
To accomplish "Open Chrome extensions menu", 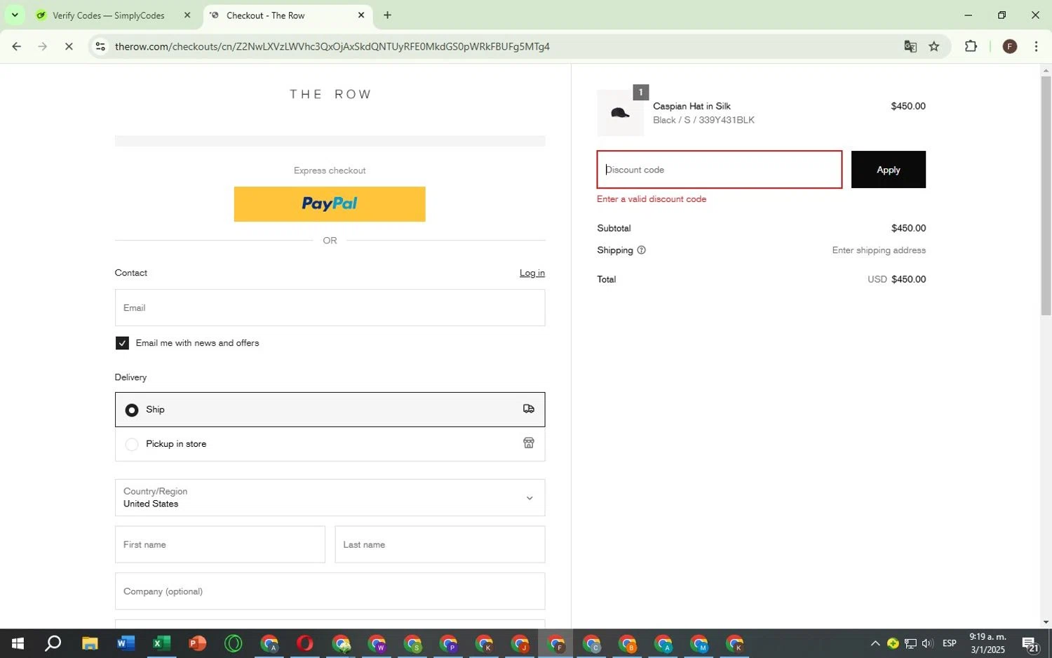I will 971,46.
